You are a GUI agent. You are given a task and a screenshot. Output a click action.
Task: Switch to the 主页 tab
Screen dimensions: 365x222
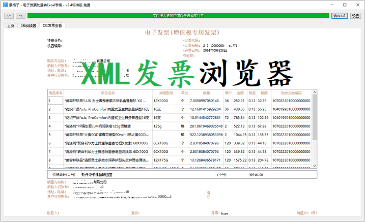point(10,24)
